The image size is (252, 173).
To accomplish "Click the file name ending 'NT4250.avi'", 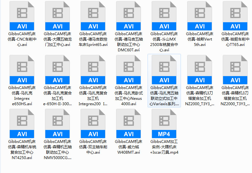I will 22,150.
